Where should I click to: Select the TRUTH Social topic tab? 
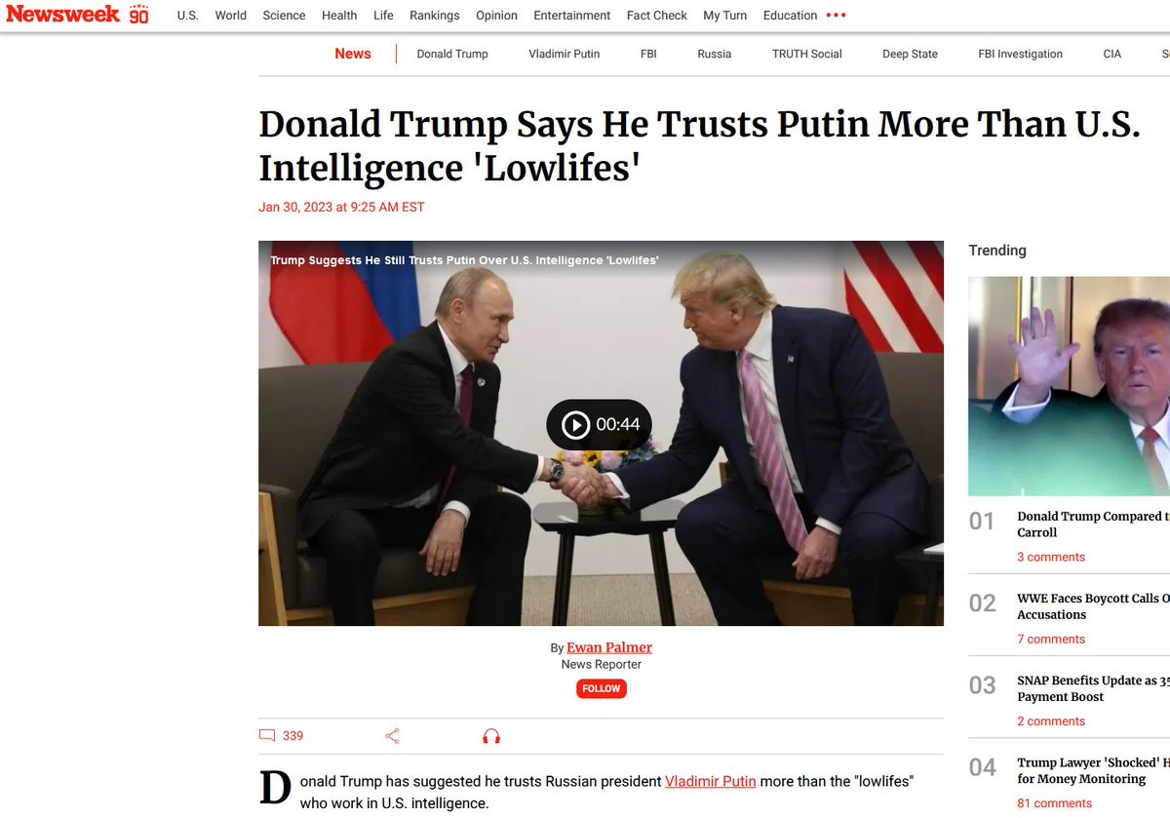coord(807,54)
